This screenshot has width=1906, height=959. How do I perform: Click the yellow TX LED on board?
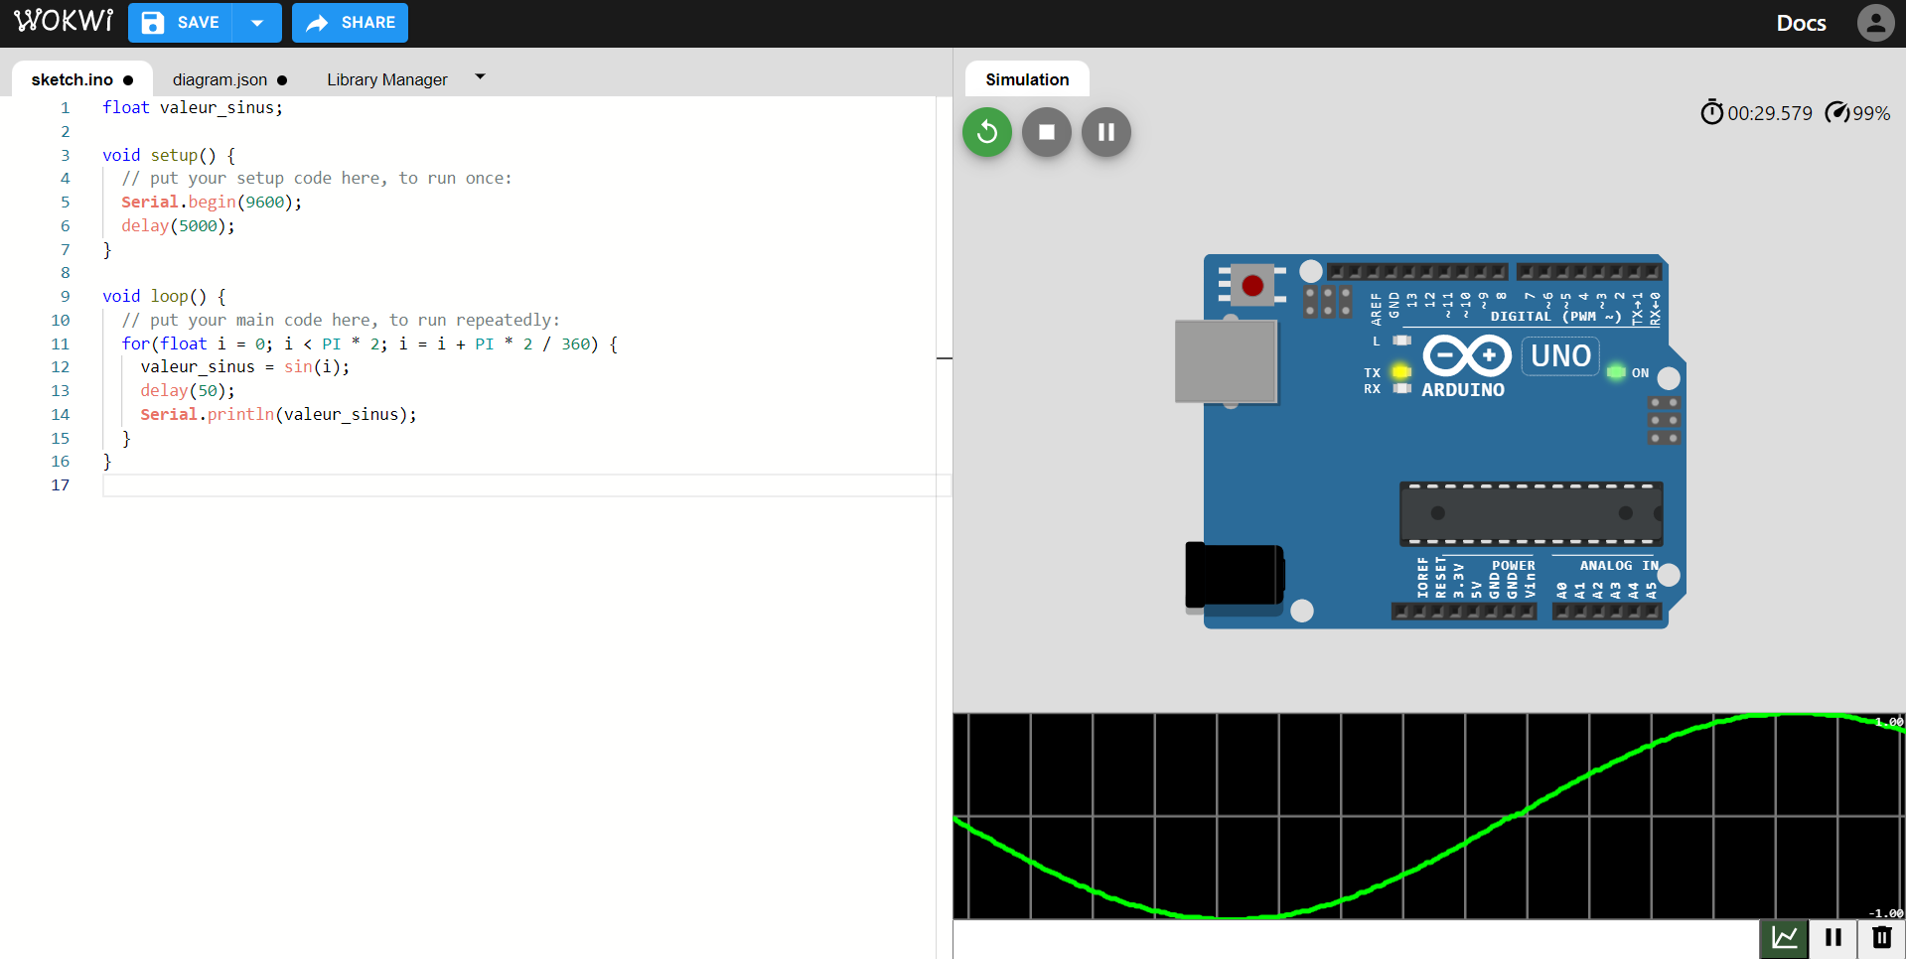click(1401, 372)
